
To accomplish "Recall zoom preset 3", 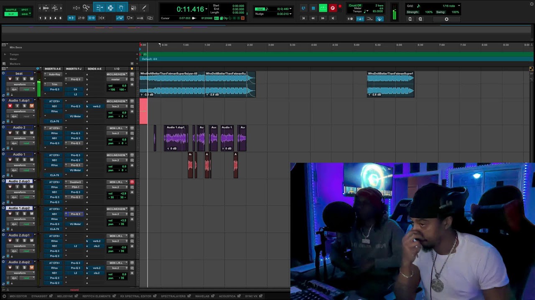I will (x=50, y=18).
